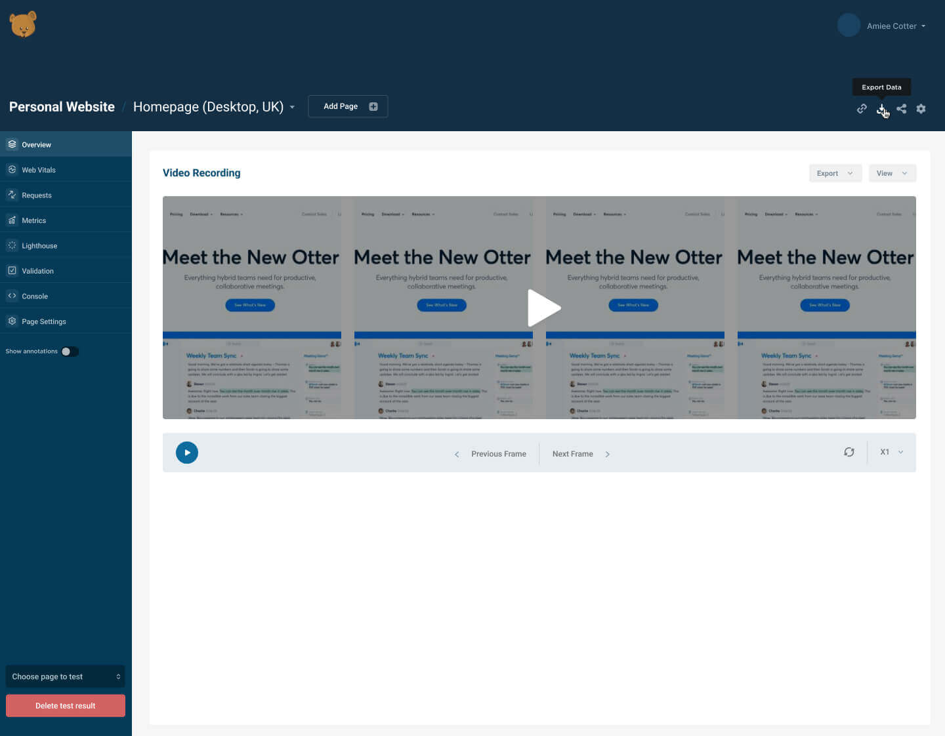945x736 pixels.
Task: Open the Amiee Cotter account menu
Action: [896, 26]
